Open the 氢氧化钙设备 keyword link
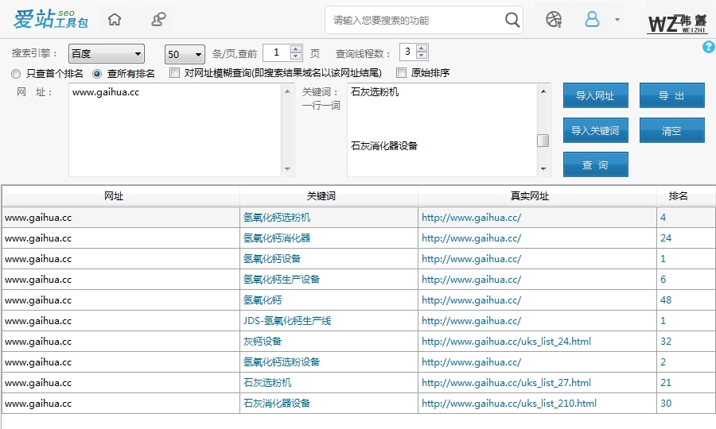Screen dimensions: 716x429 coord(272,259)
